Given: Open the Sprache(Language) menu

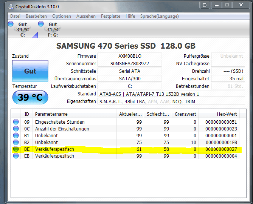Looking at the screenshot, I should point(160,16).
